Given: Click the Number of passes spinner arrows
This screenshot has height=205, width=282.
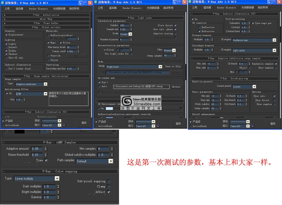Looking at the screenshot, I should click(131, 40).
